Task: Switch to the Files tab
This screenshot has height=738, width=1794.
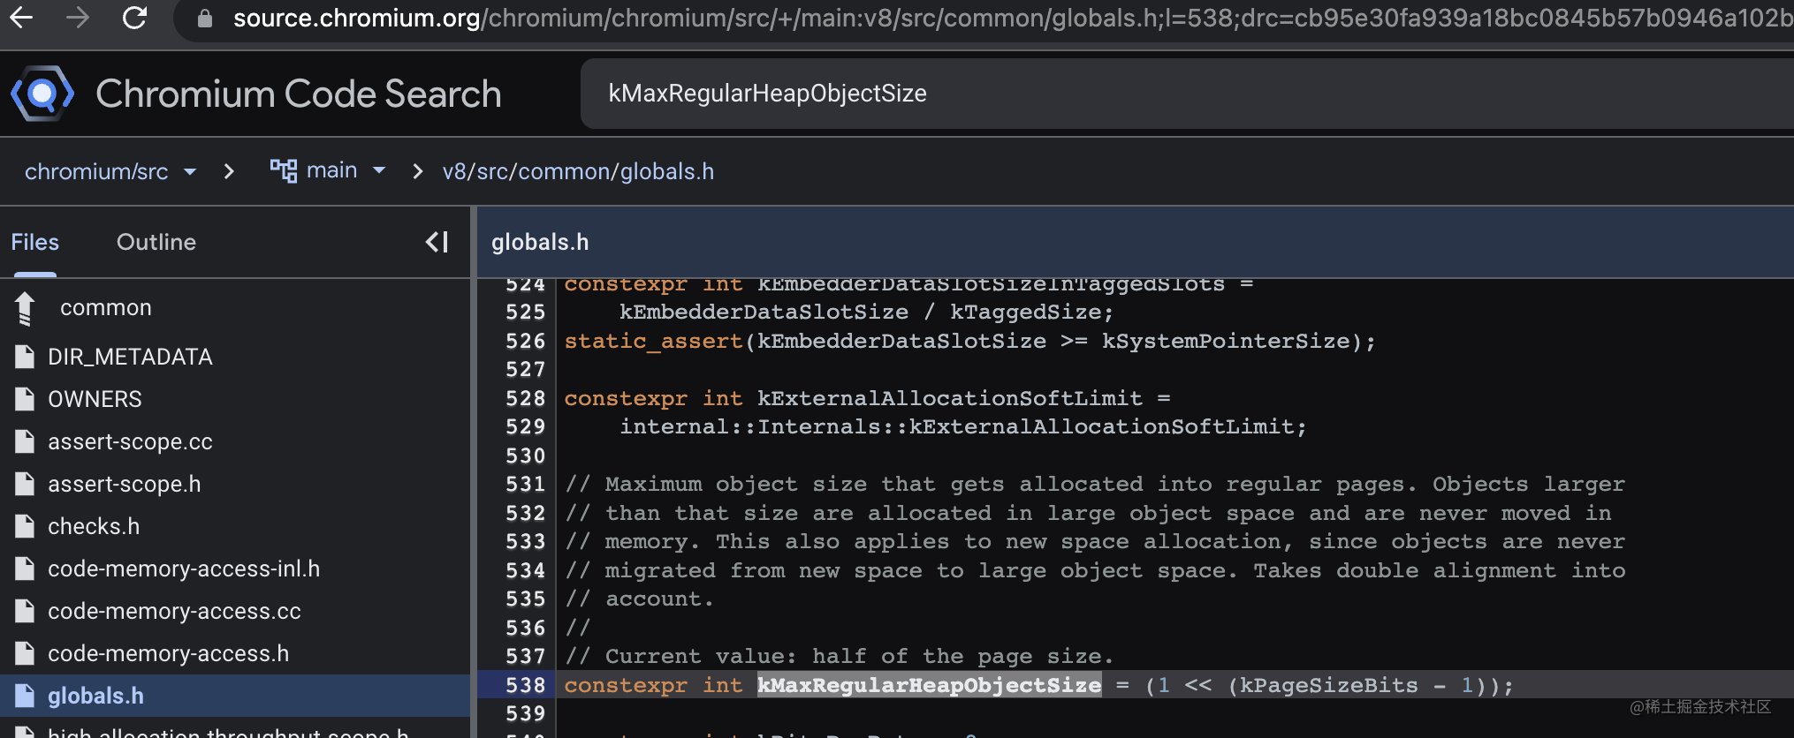Action: (35, 242)
